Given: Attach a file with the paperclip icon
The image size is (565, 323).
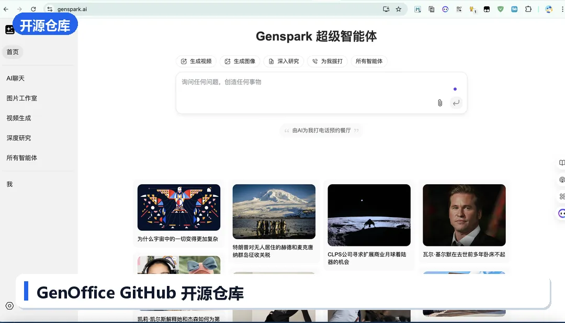Looking at the screenshot, I should tap(440, 103).
